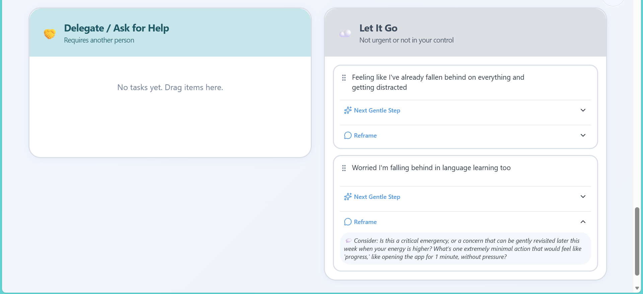This screenshot has width=643, height=294.
Task: Click the Let It Go heading
Action: point(378,28)
